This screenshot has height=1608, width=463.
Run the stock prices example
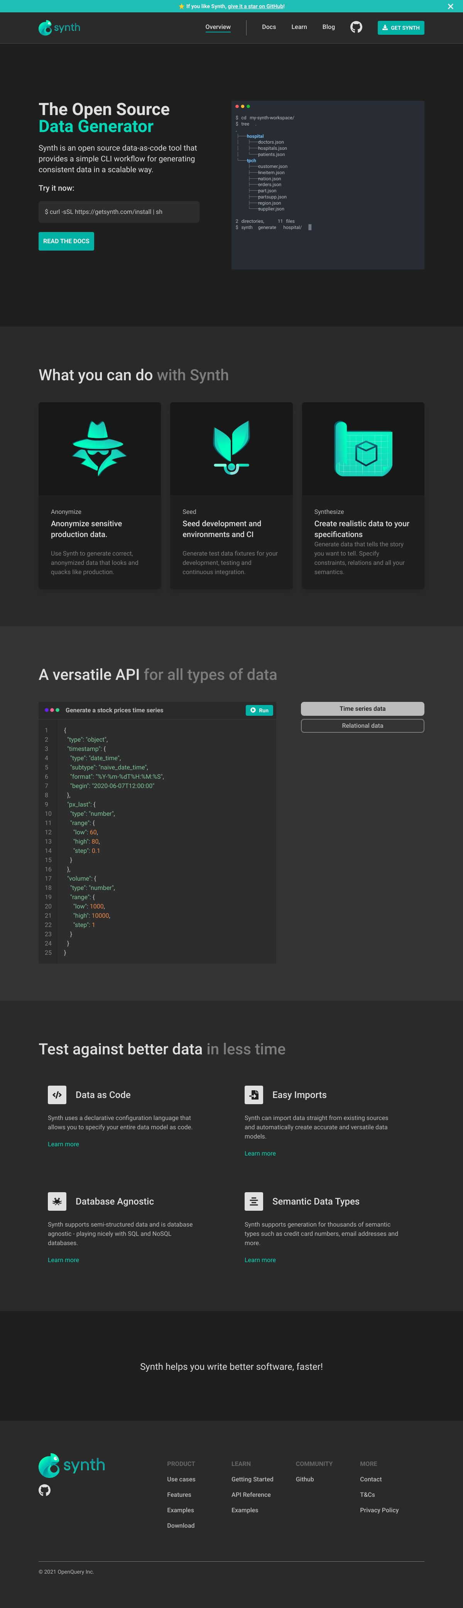[260, 710]
